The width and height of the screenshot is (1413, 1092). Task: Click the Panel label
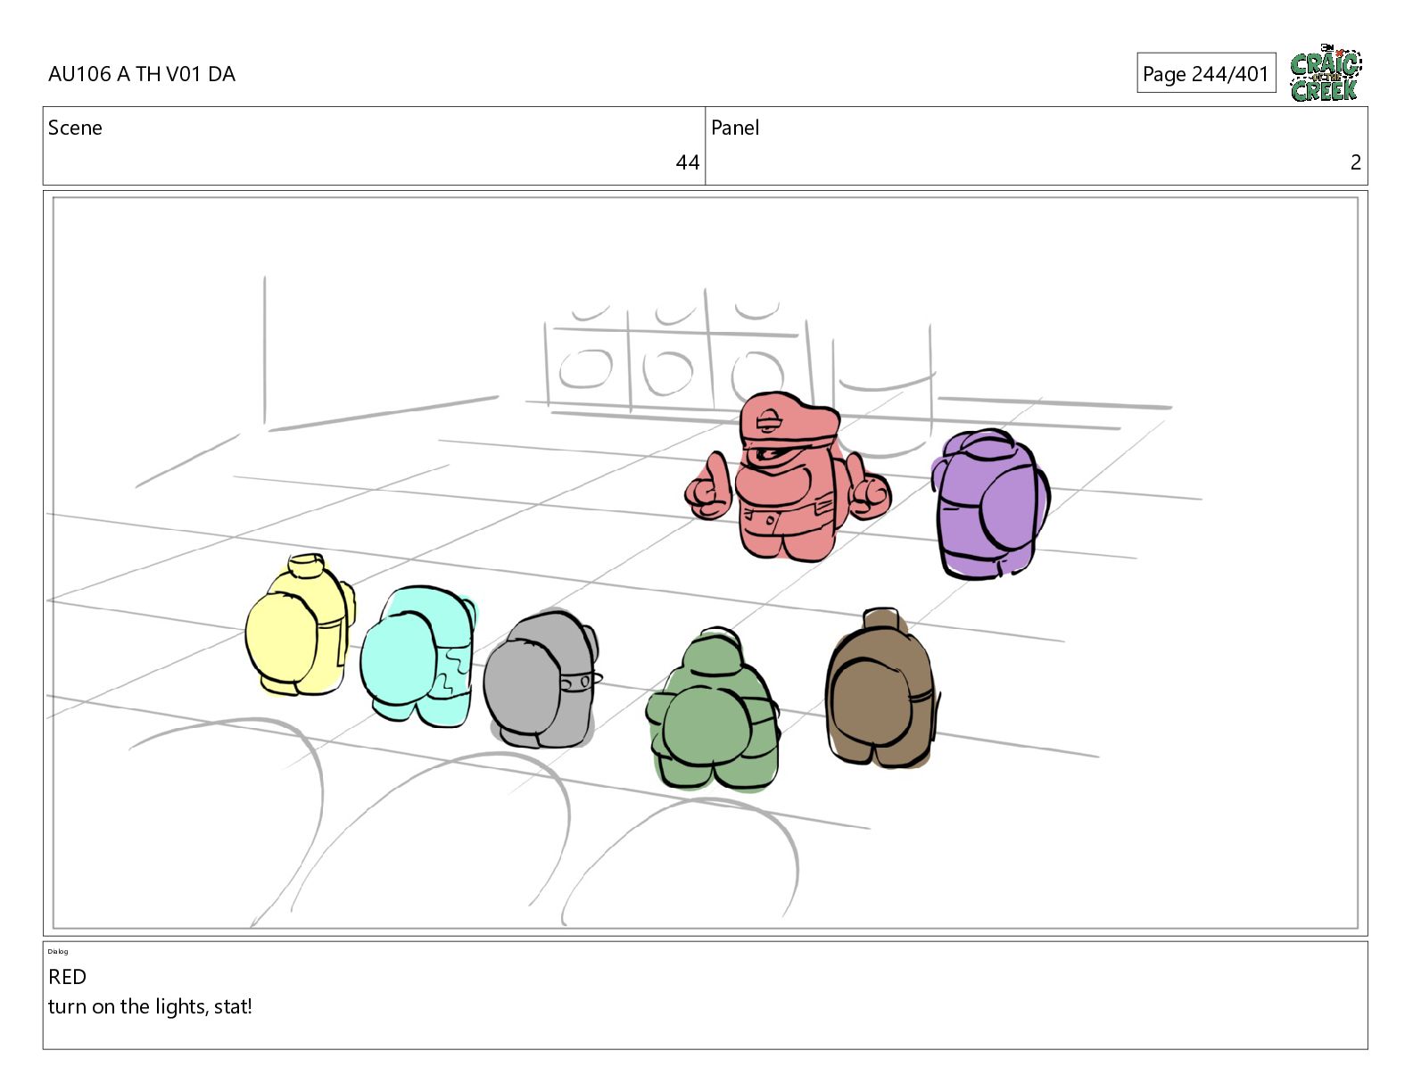[x=735, y=128]
